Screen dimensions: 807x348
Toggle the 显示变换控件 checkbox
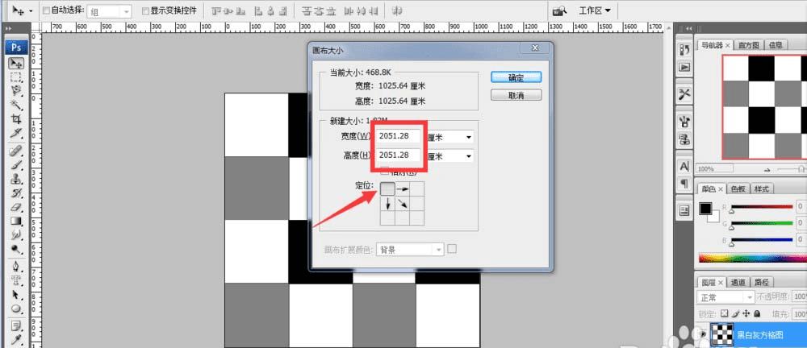(145, 10)
